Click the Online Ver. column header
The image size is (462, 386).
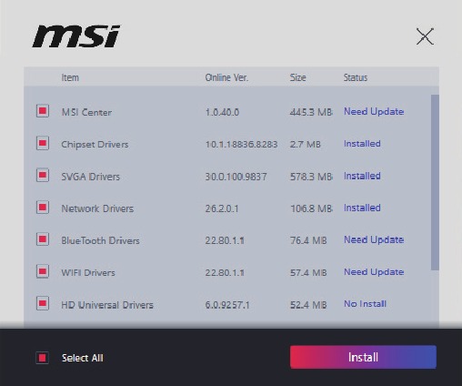pyautogui.click(x=226, y=77)
